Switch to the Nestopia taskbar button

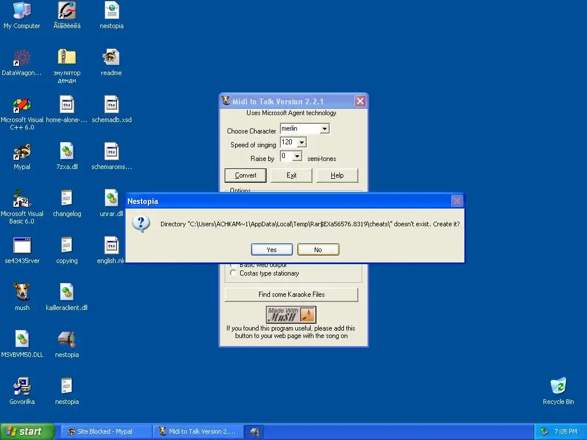pos(255,431)
